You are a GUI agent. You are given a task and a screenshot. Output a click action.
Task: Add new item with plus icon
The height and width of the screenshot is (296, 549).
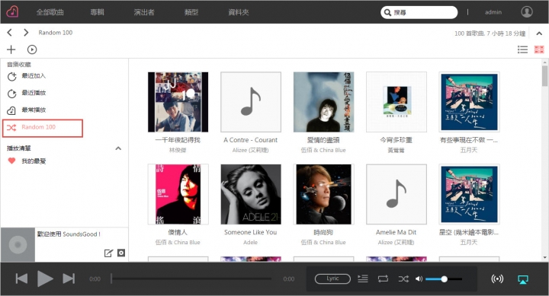coord(11,49)
